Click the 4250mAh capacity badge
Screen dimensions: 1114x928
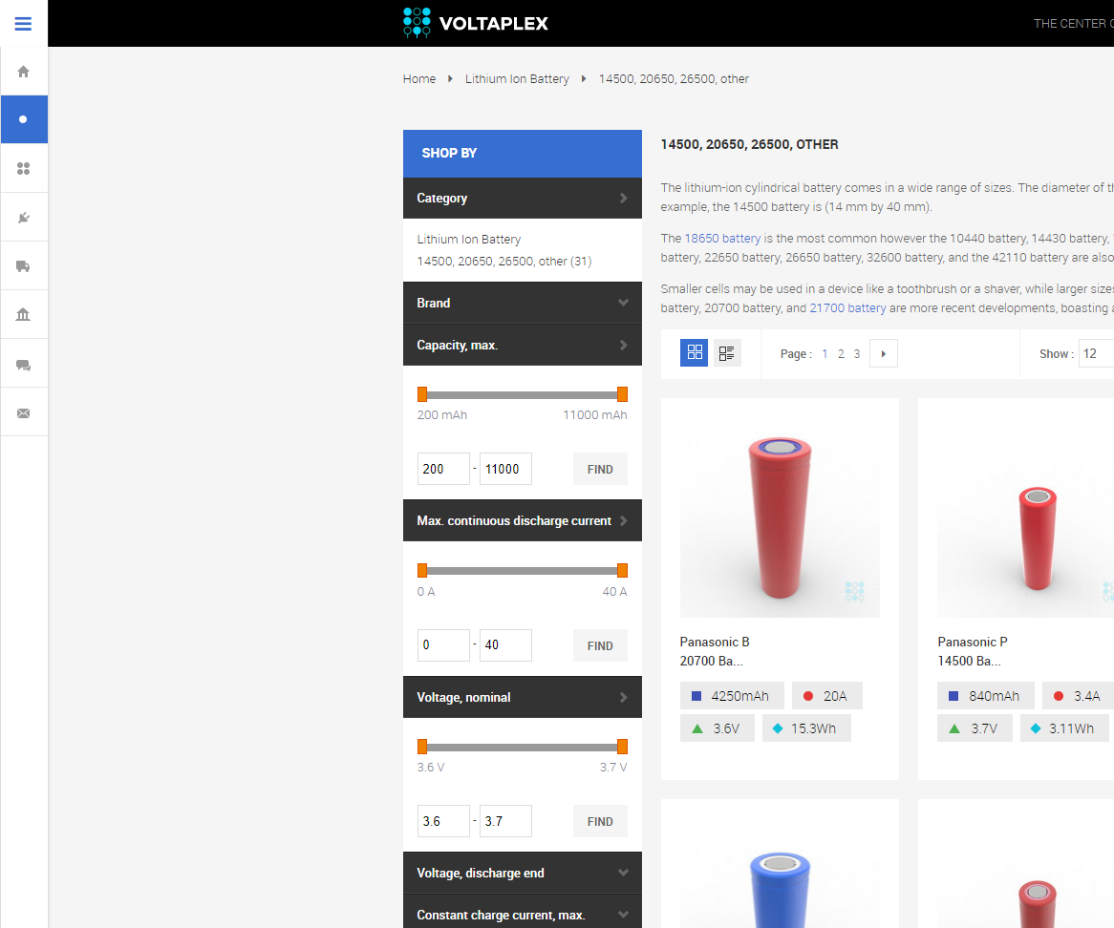click(x=732, y=696)
